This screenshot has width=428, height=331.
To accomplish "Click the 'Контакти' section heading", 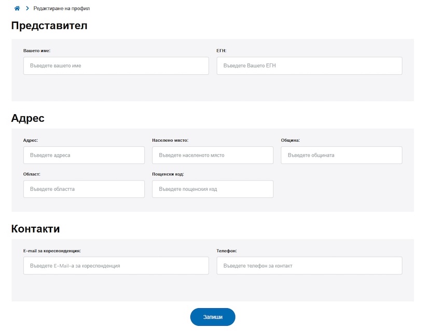I will 35,229.
